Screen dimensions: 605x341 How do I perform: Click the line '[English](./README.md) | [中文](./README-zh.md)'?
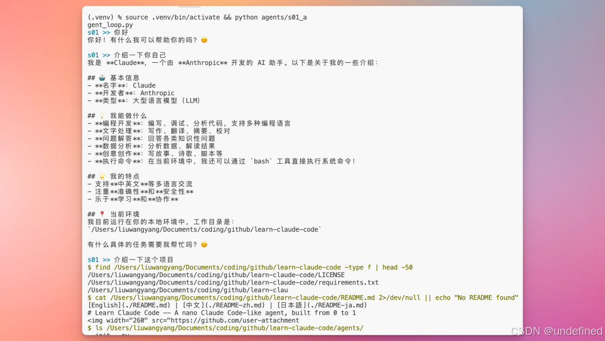pos(227,305)
